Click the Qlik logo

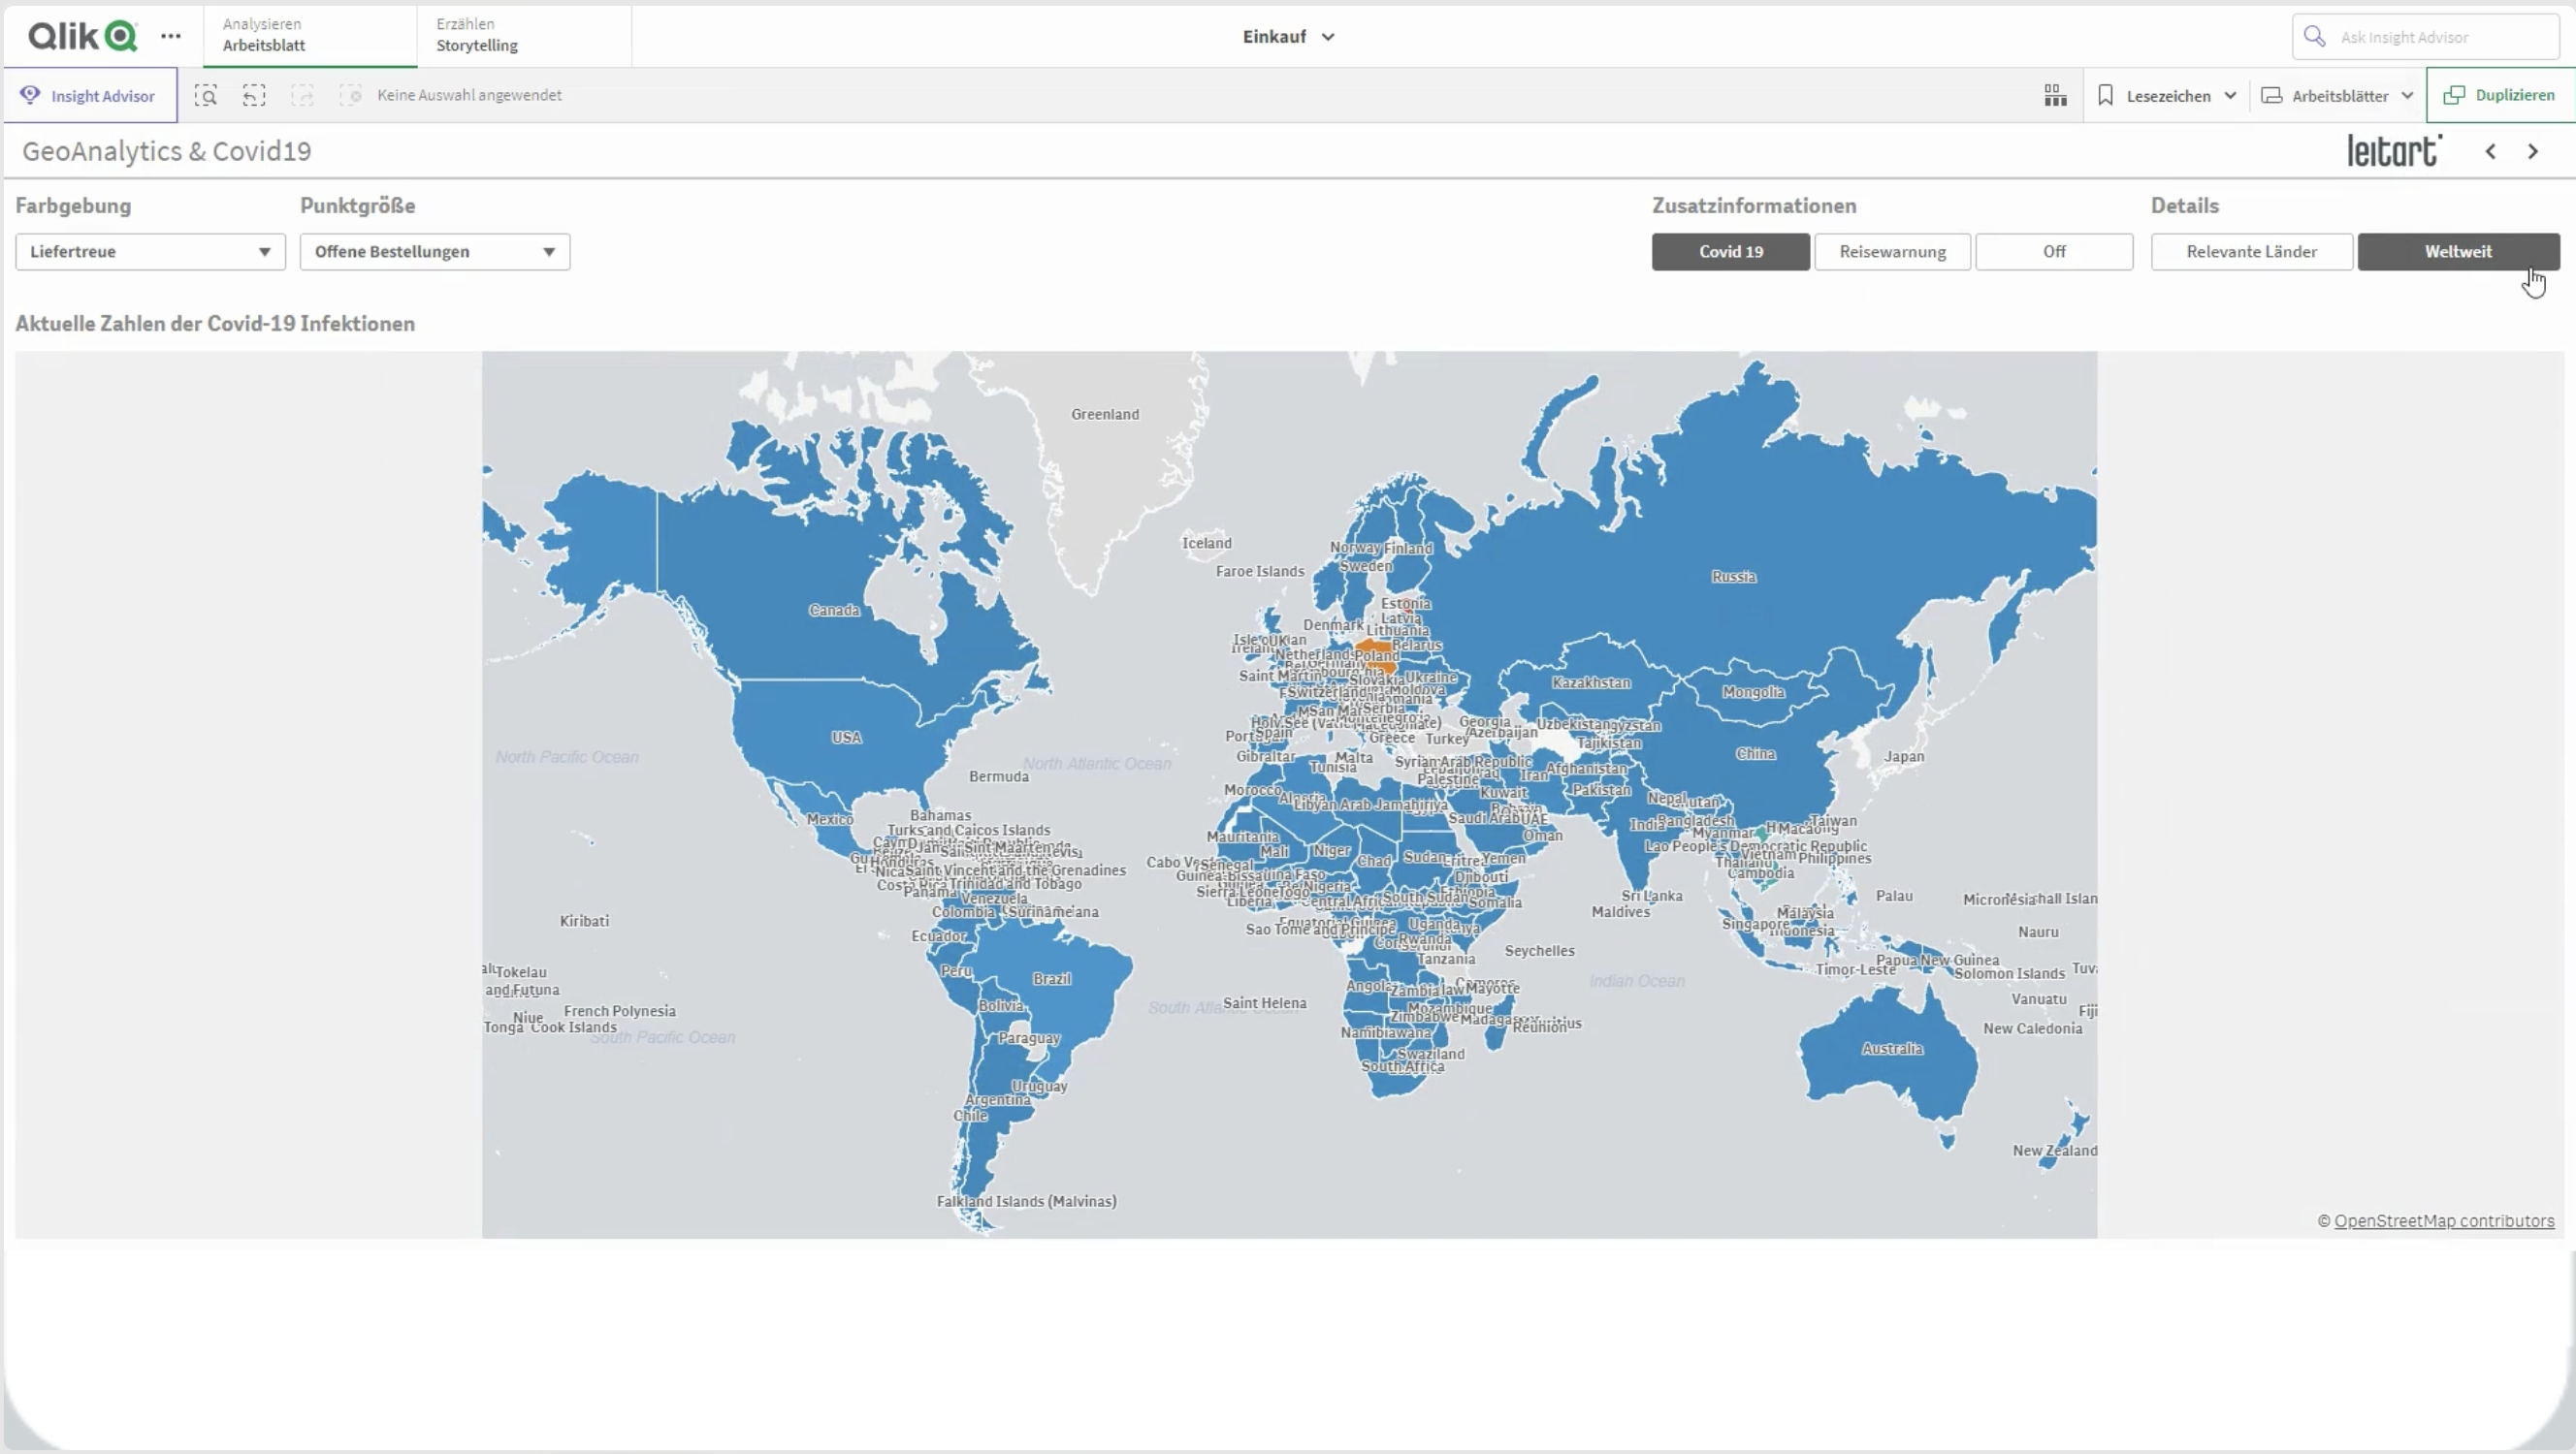tap(82, 36)
